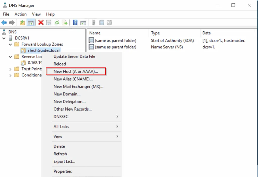Choose New Mail Exchanger (MX)...
This screenshot has width=258, height=177.
(x=79, y=87)
